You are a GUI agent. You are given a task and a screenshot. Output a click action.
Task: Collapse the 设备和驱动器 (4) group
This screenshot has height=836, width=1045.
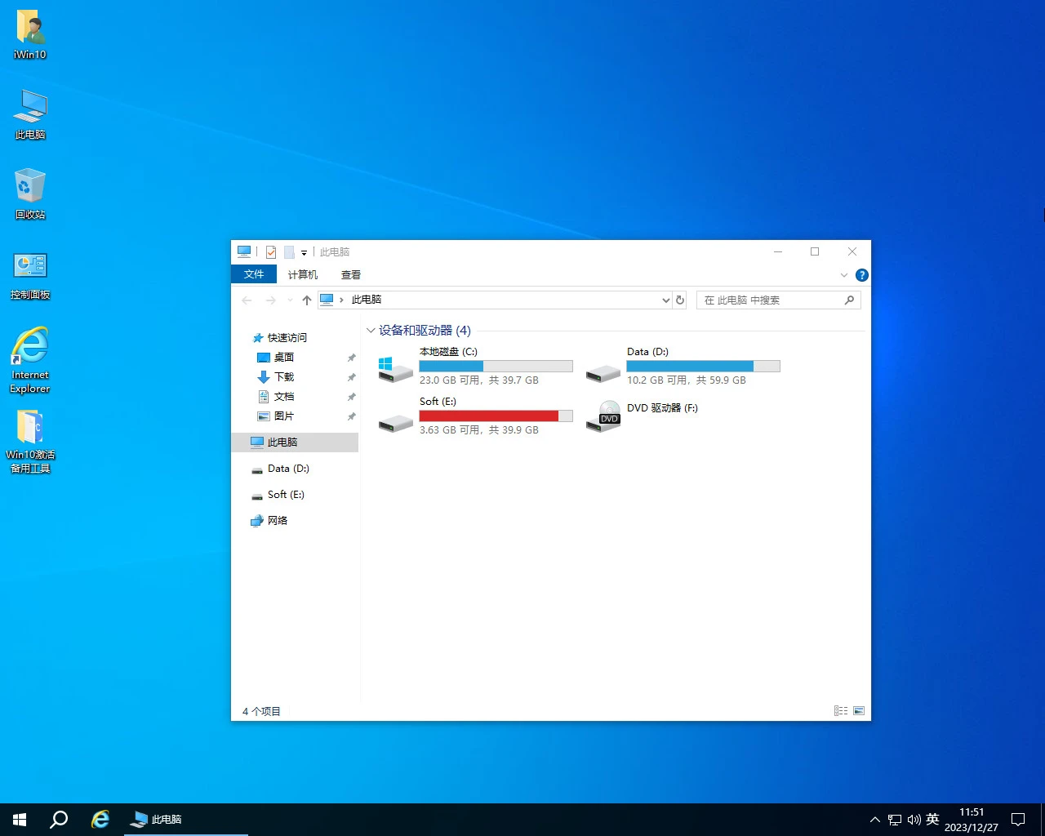pyautogui.click(x=371, y=331)
